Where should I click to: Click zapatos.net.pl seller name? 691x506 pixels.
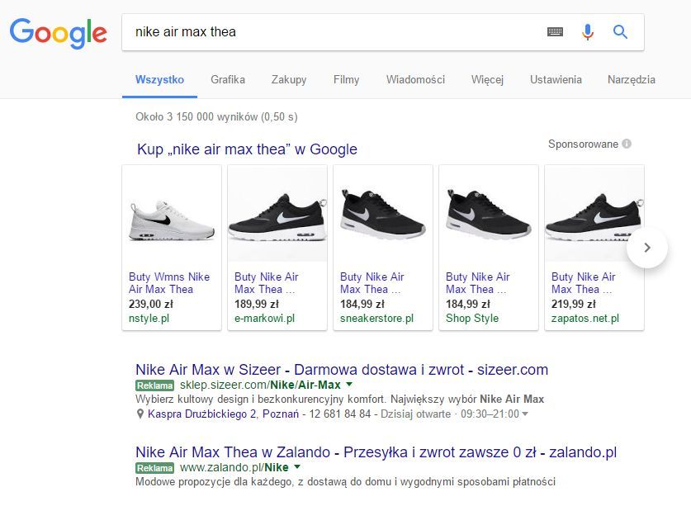585,319
